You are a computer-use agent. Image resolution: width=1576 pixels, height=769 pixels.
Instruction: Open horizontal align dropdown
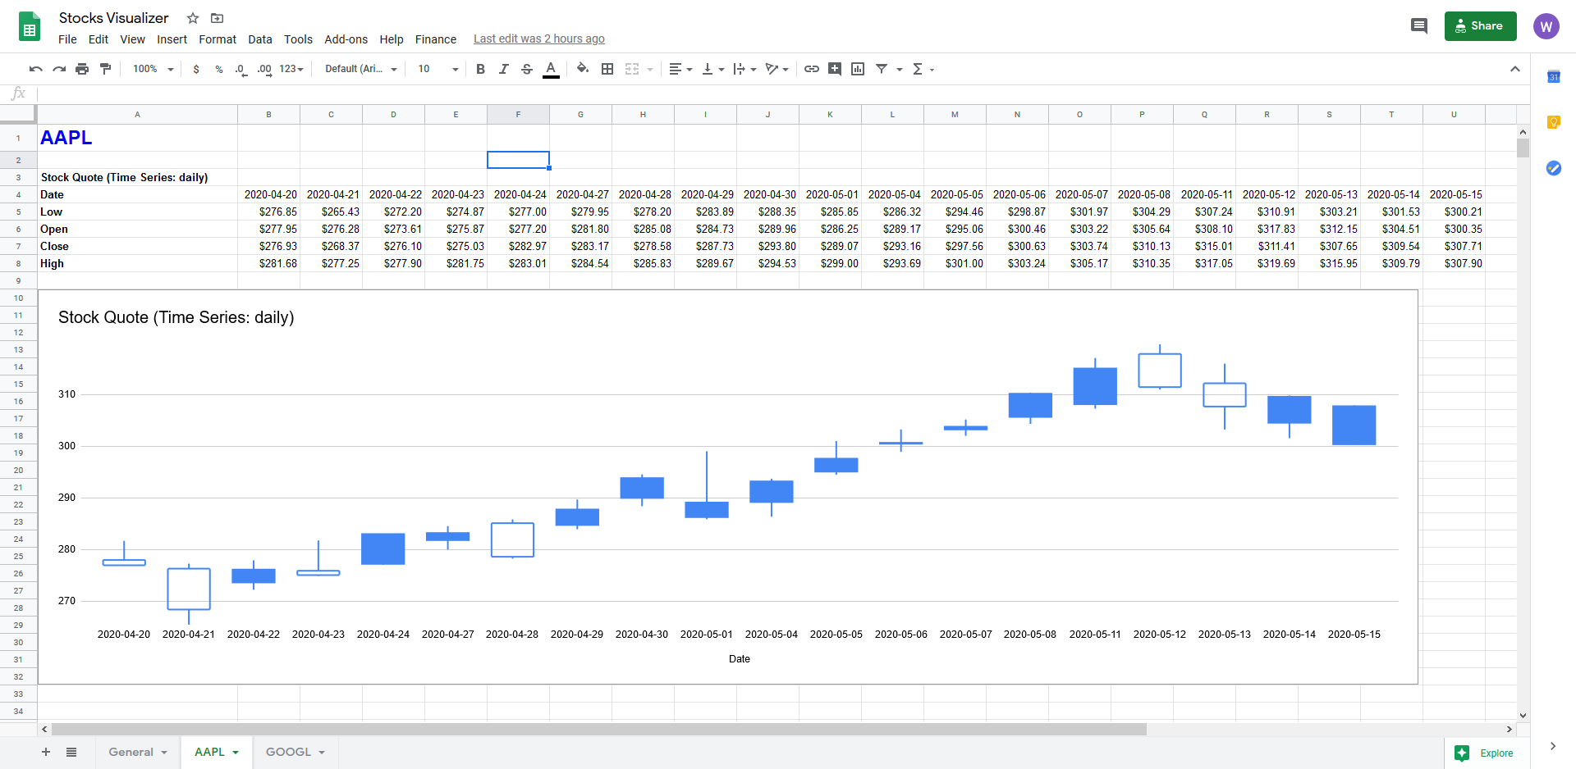pyautogui.click(x=680, y=69)
